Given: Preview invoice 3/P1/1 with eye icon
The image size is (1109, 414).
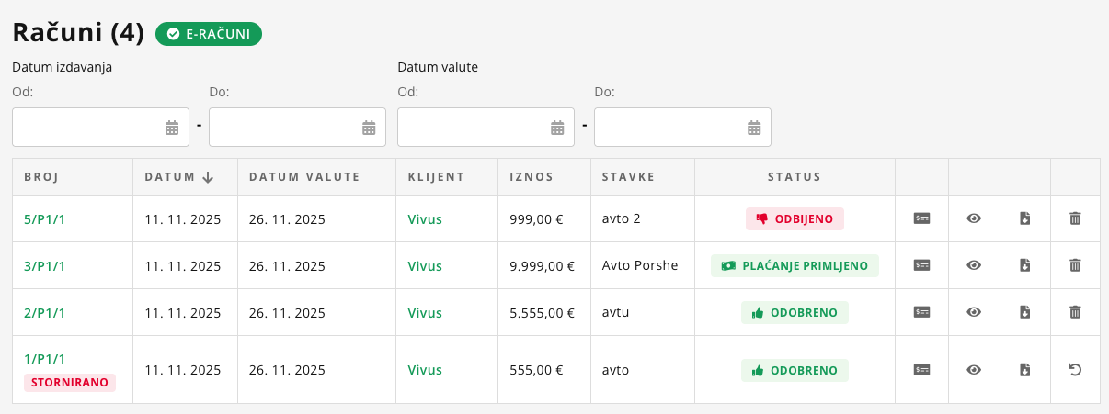Looking at the screenshot, I should pos(974,265).
